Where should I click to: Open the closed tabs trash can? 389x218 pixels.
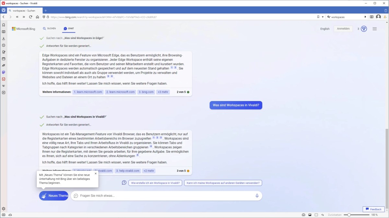click(x=385, y=10)
